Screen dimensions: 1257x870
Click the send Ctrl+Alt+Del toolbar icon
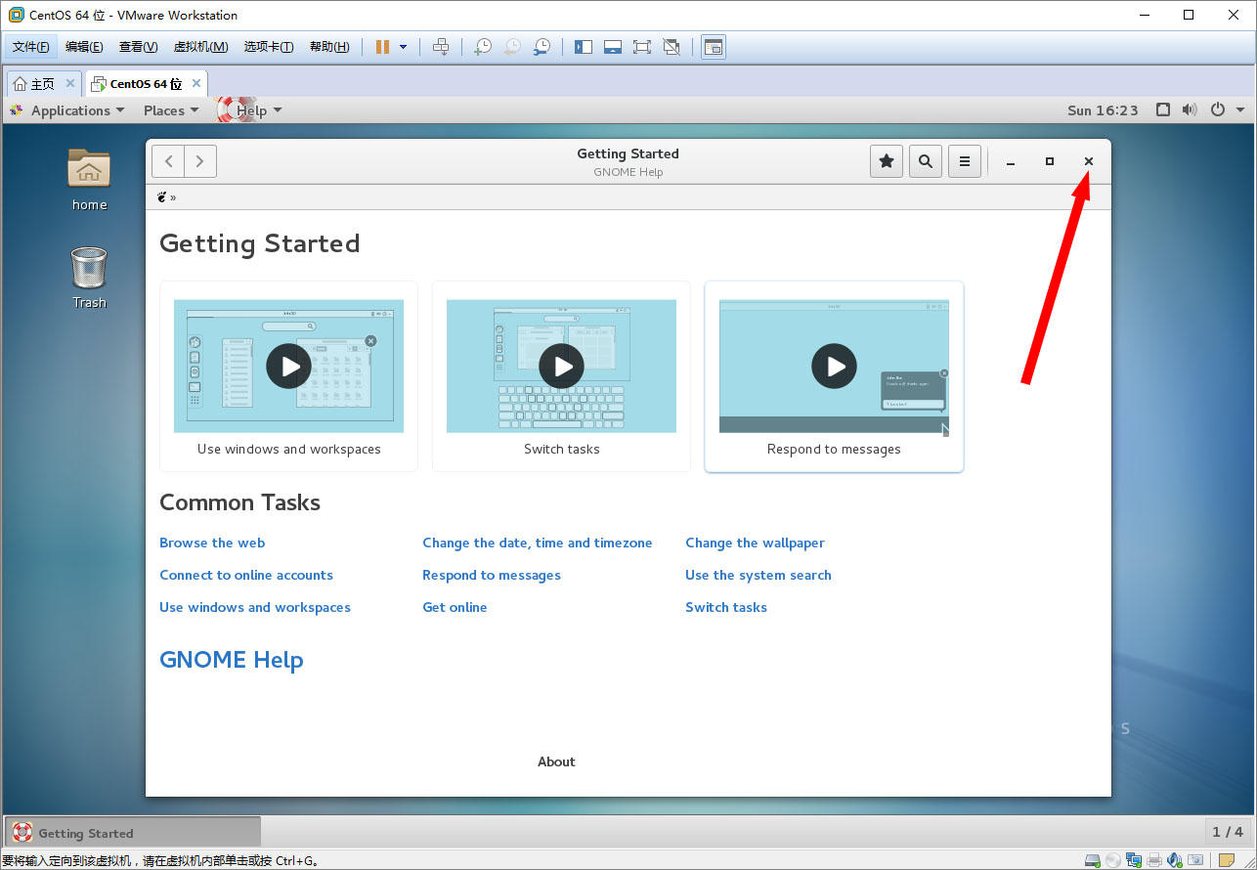441,47
